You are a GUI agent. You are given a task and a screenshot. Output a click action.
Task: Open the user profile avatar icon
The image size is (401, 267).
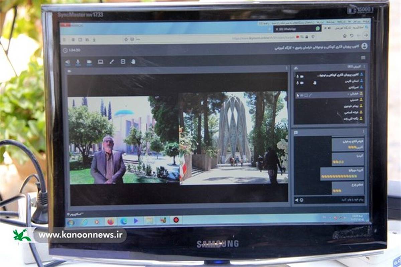coord(364,46)
